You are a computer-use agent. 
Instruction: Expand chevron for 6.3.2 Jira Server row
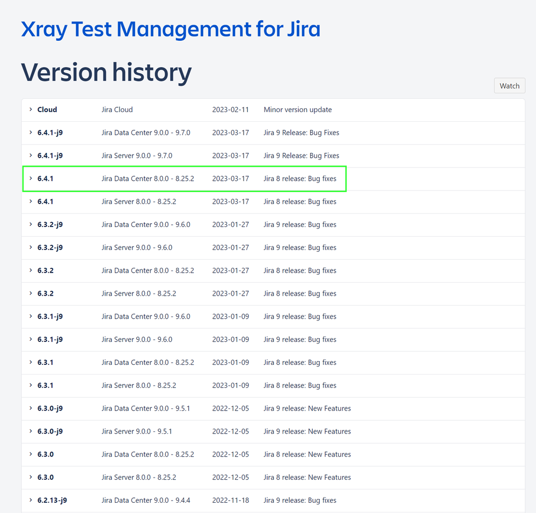click(31, 293)
